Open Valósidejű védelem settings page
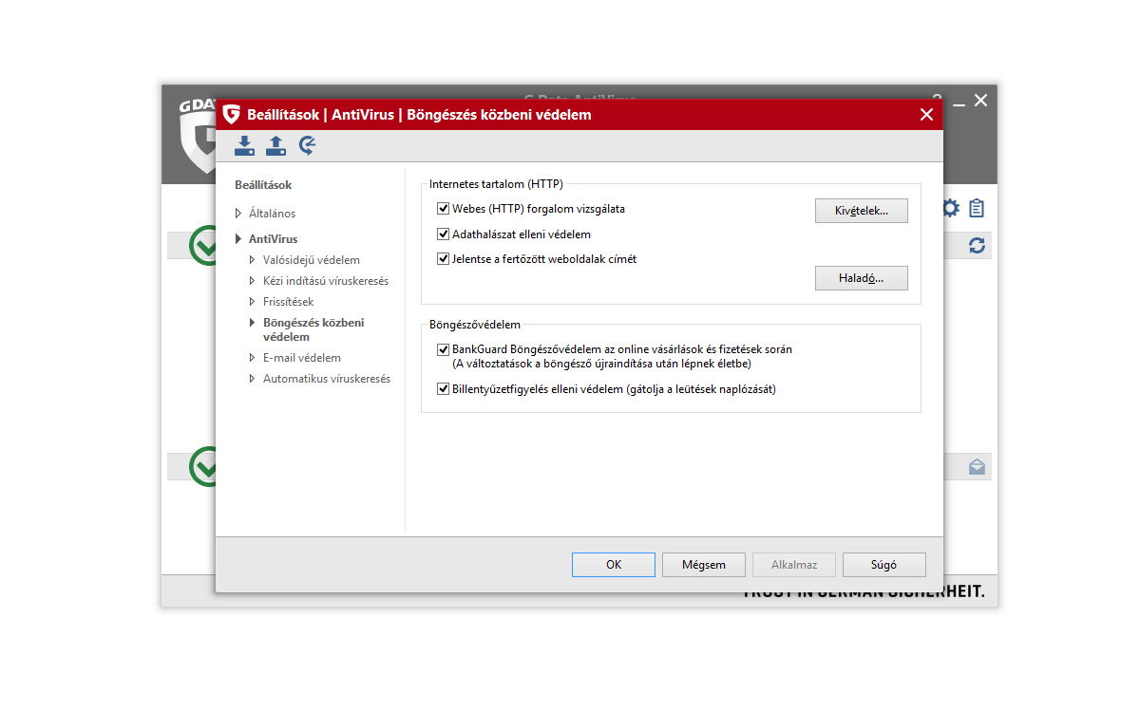This screenshot has width=1140, height=712. pyautogui.click(x=312, y=260)
